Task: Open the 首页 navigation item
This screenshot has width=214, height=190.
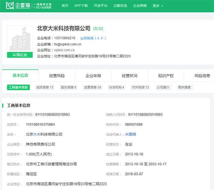Action: (x=65, y=6)
